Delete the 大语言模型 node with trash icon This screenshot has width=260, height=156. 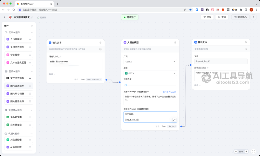tap(175, 43)
